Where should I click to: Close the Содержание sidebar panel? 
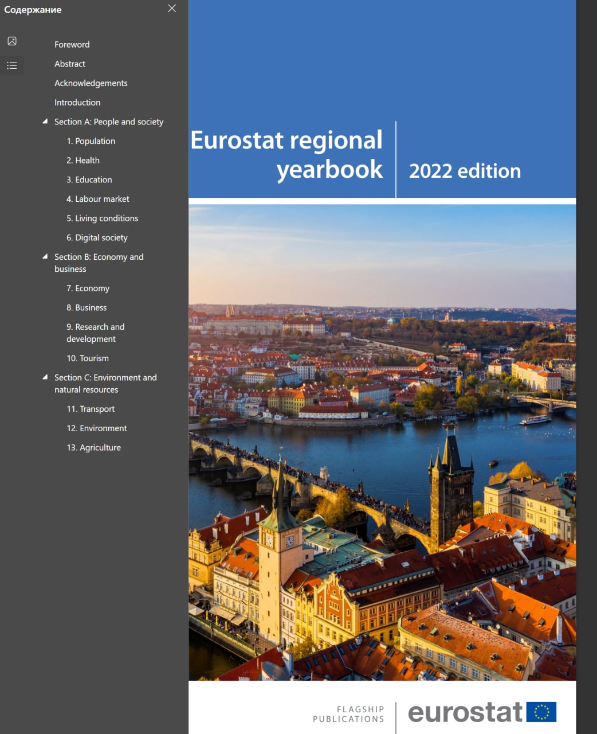click(172, 8)
